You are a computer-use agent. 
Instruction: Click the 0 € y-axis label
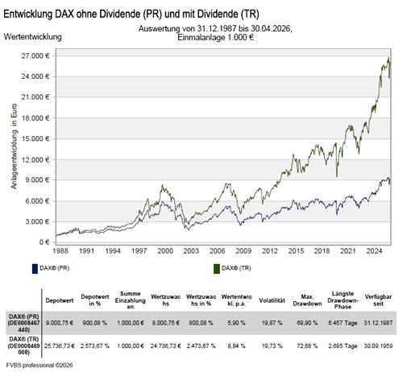[44, 242]
